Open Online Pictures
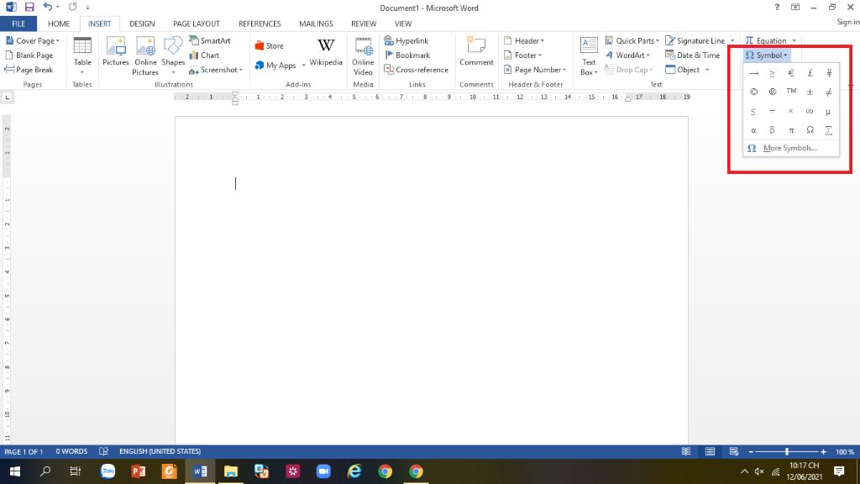Viewport: 860px width, 484px height. pos(145,56)
